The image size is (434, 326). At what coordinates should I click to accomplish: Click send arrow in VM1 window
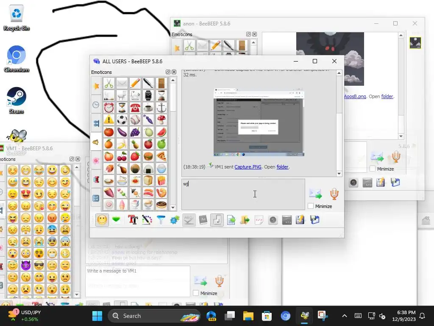200,281
